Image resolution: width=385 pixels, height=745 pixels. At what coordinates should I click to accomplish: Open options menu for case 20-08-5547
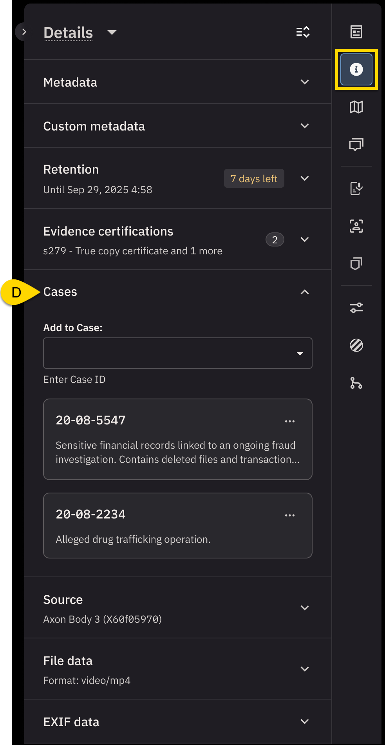(289, 421)
